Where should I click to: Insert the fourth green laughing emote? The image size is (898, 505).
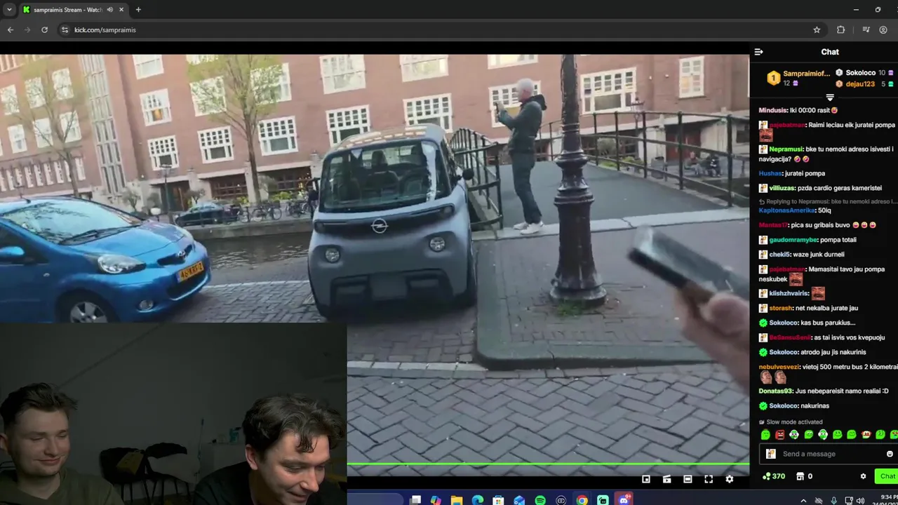point(808,435)
